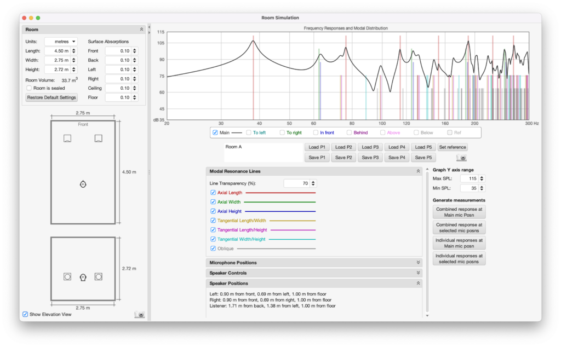Image resolution: width=561 pixels, height=347 pixels.
Task: Click the right speaker icon in plan view
Action: (98, 138)
